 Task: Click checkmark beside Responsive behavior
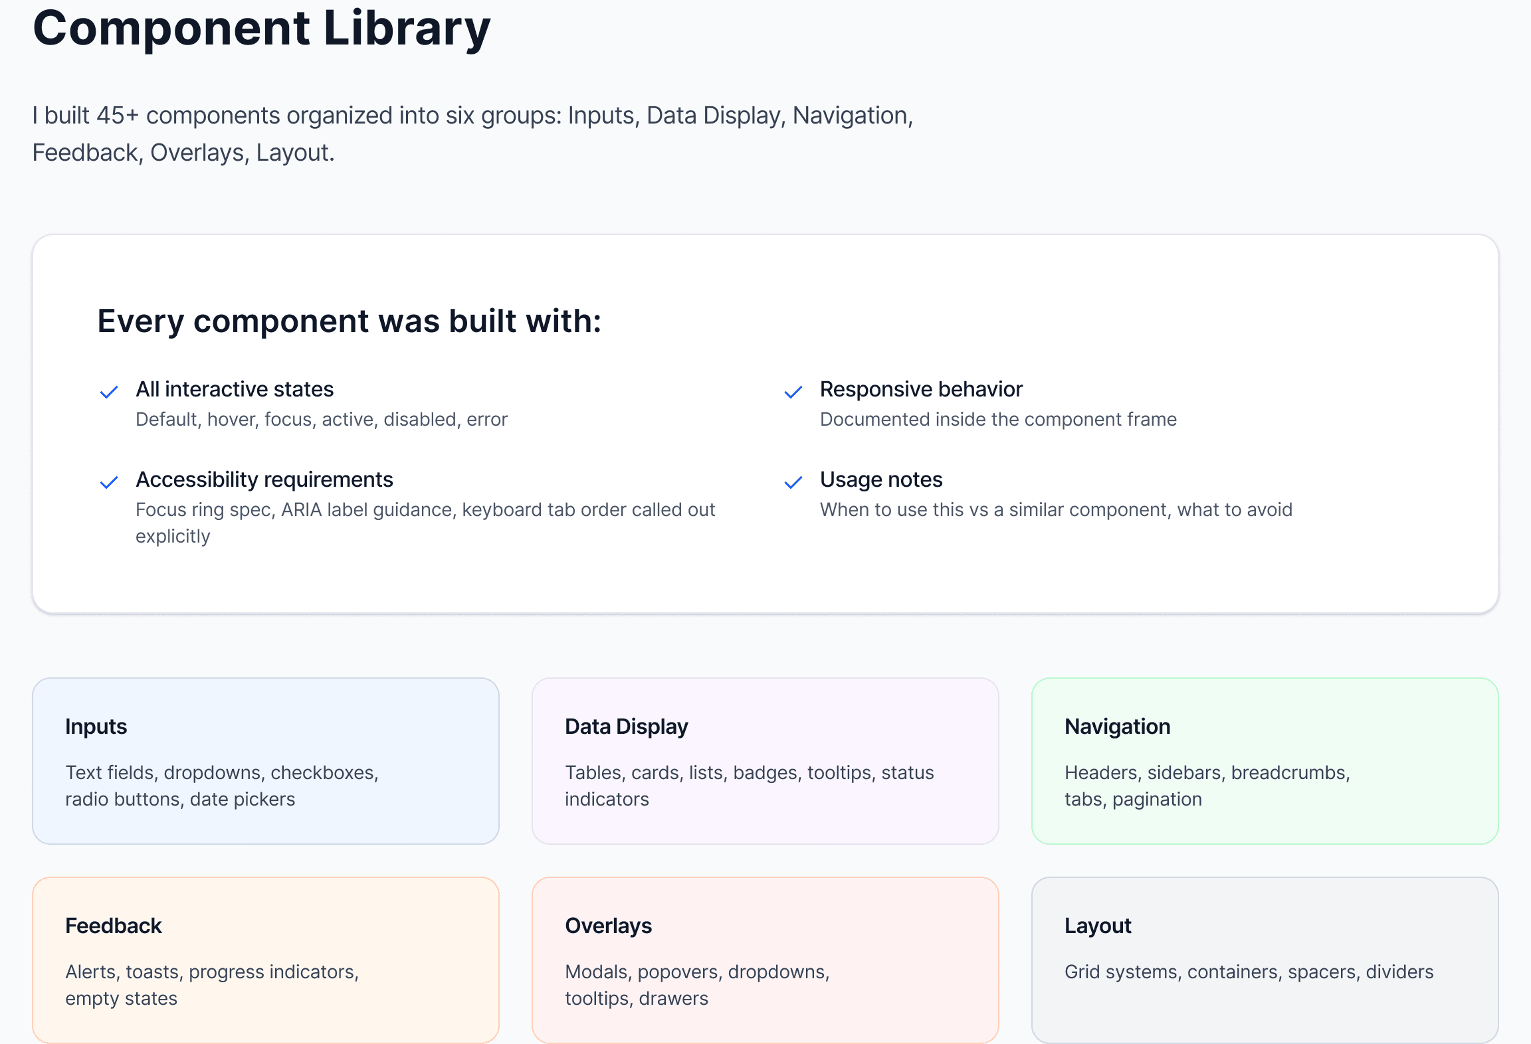793,392
